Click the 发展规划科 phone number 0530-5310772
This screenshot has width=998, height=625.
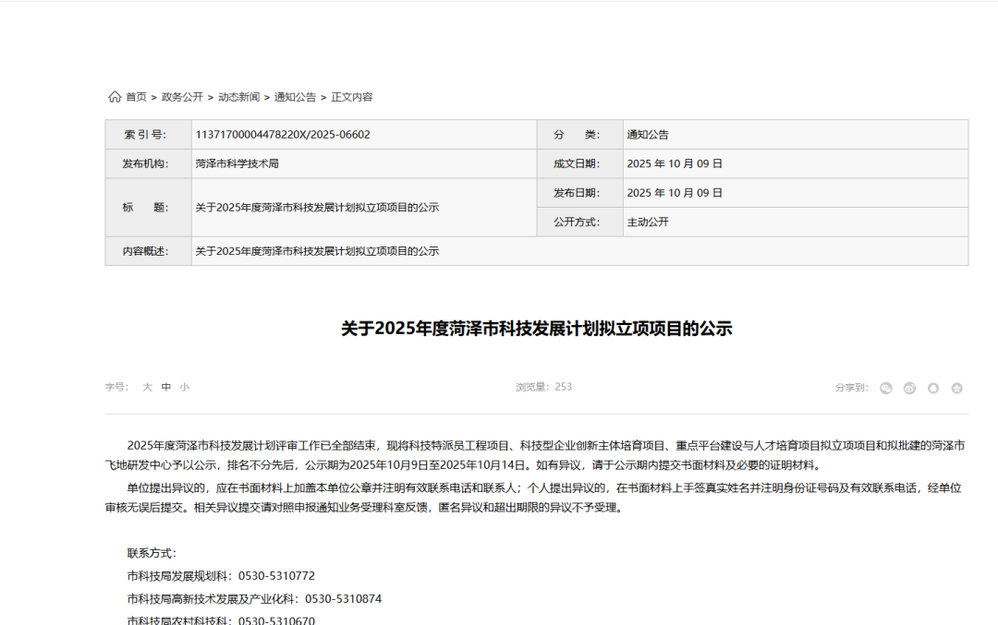click(276, 575)
